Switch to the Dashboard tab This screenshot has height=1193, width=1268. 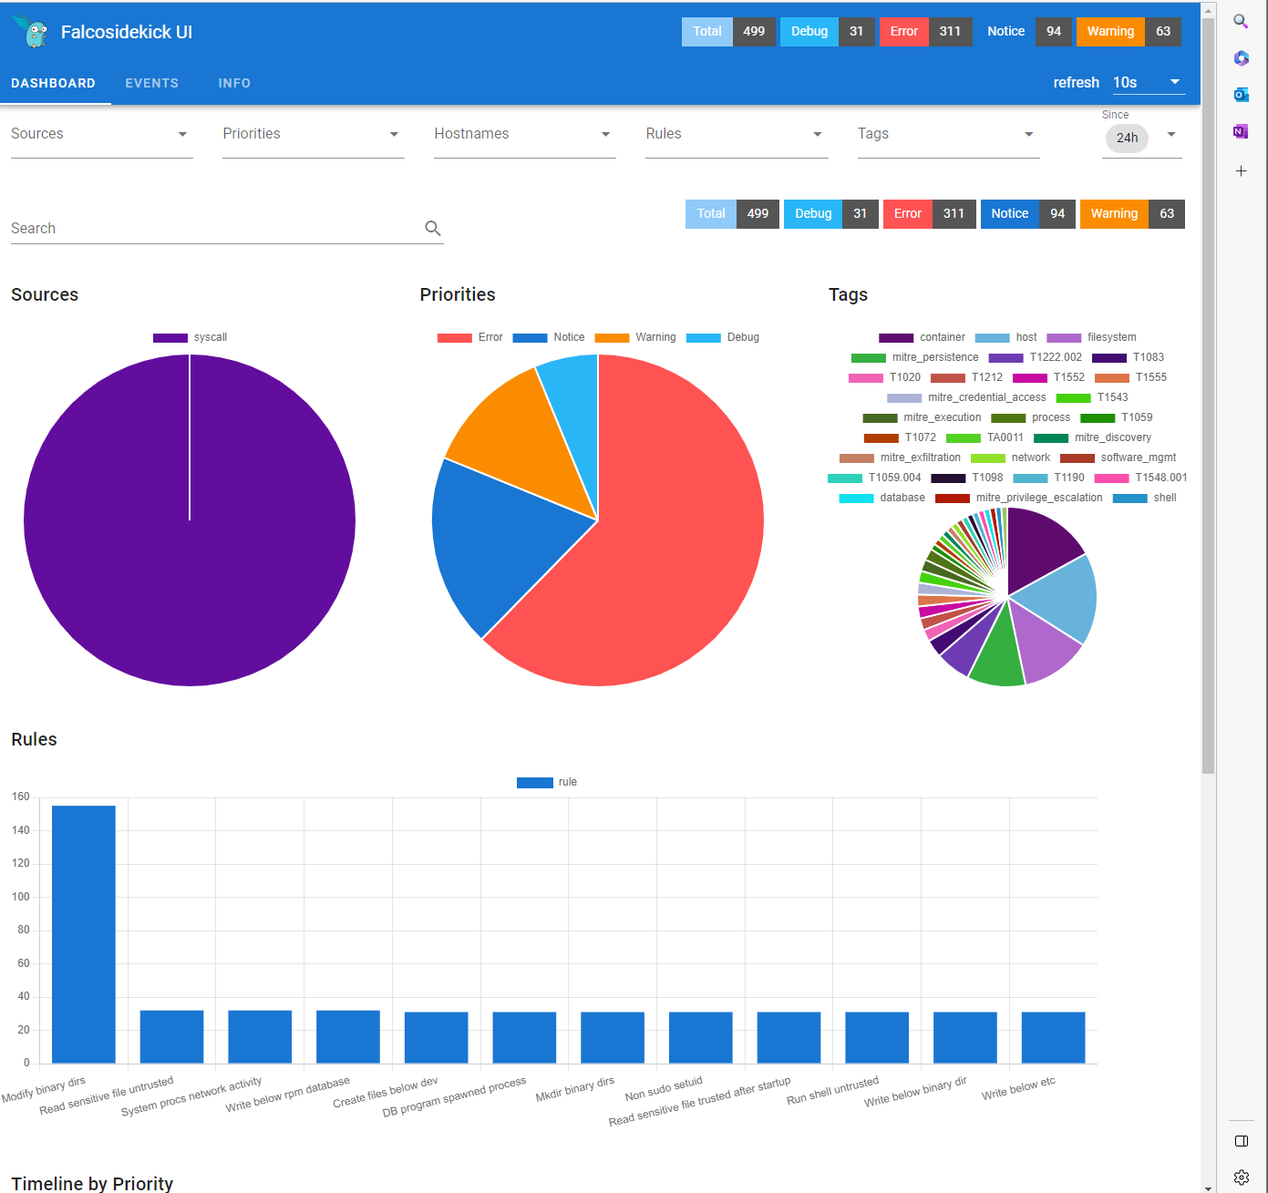[54, 83]
